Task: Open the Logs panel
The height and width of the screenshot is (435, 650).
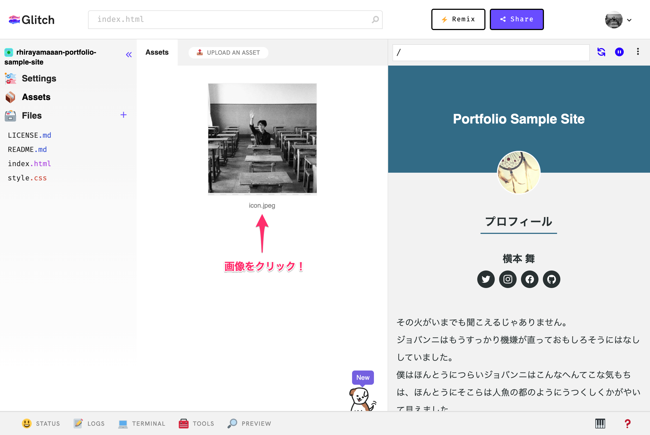Action: coord(89,424)
